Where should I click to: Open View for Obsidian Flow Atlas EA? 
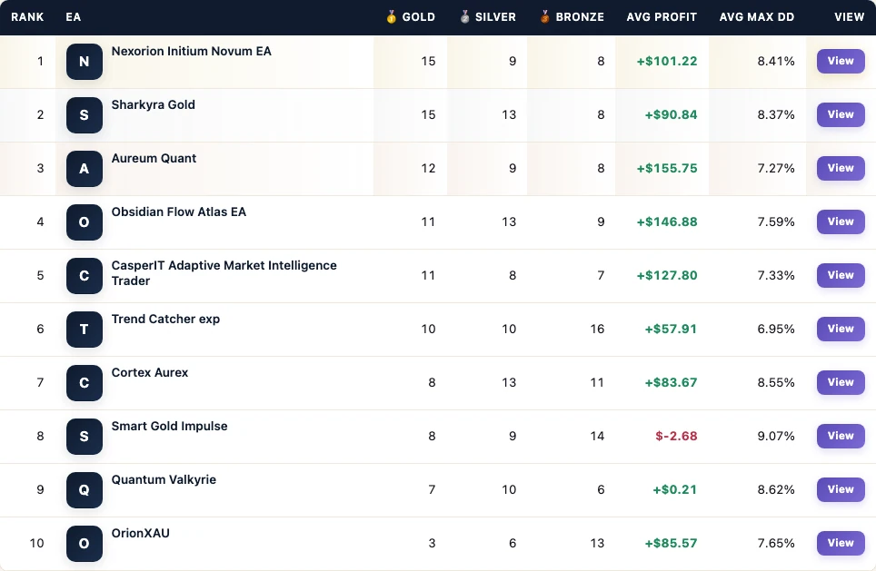pos(841,222)
